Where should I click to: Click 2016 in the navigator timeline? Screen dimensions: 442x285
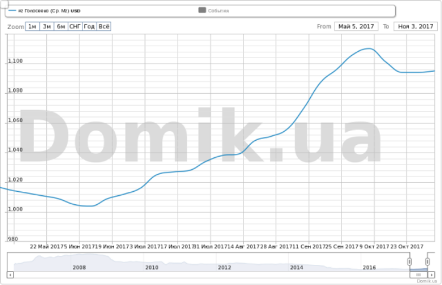point(370,268)
